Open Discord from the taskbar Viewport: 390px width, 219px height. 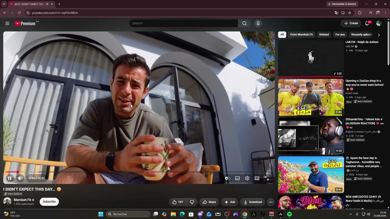point(200,214)
